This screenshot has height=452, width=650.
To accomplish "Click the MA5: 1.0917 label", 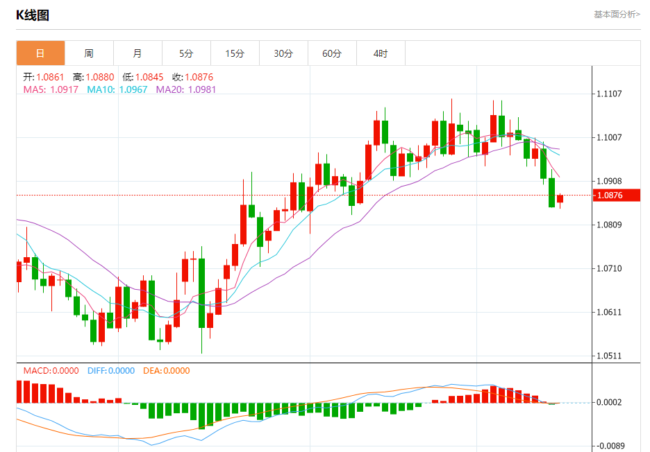I will click(x=51, y=89).
